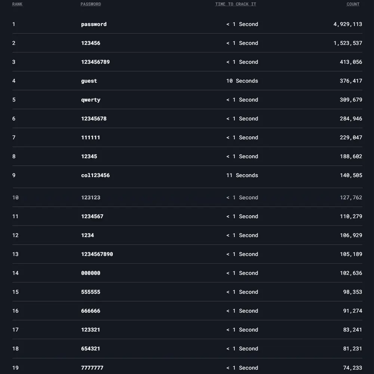Click the '123456789' password cell

[x=95, y=62]
